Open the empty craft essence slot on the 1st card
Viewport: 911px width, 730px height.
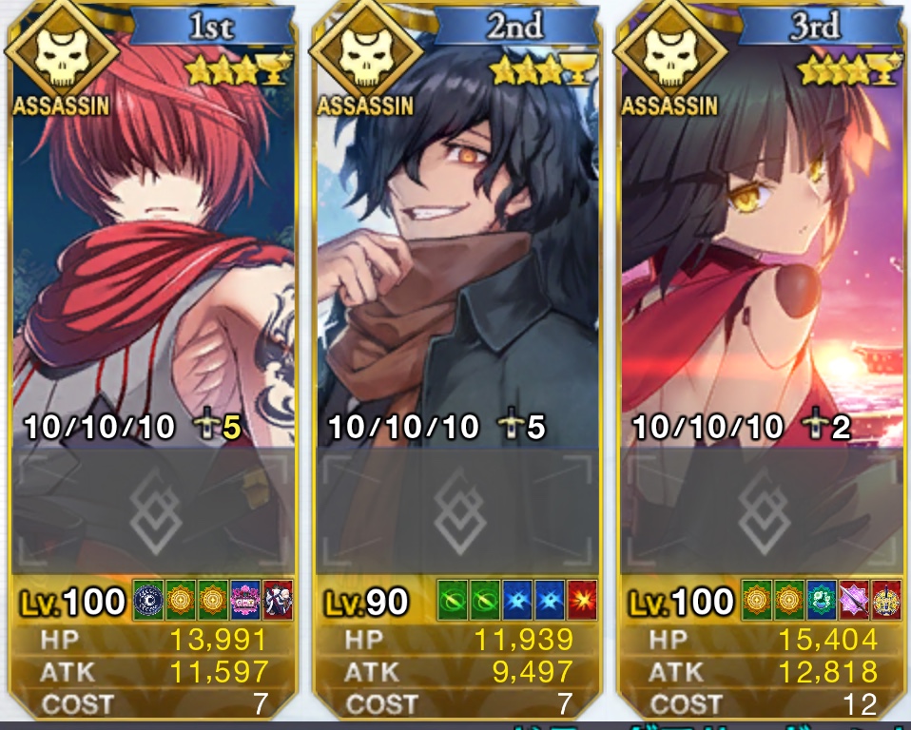tap(154, 511)
